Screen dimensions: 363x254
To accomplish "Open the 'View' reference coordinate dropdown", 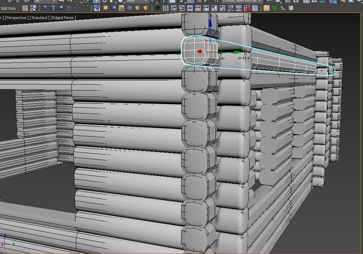I will [x=137, y=1].
